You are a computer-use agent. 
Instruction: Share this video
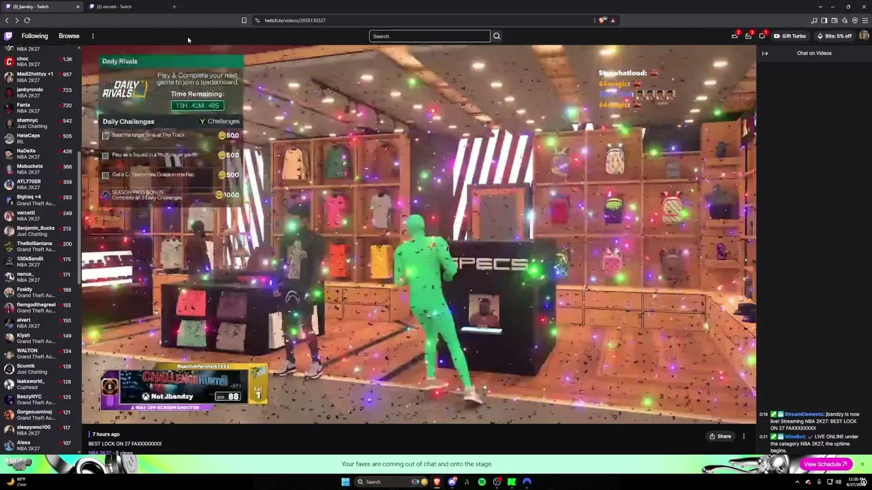pos(720,436)
